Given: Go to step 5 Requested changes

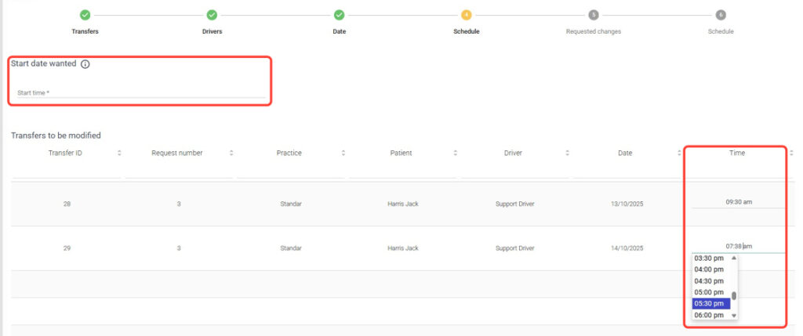Looking at the screenshot, I should click(594, 15).
